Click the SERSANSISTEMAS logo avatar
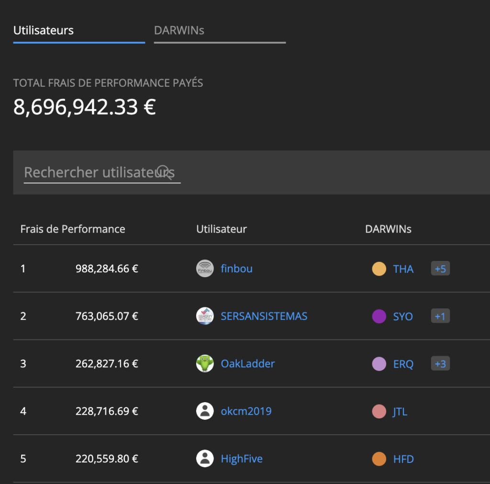Viewport: 490px width, 484px height. tap(205, 316)
